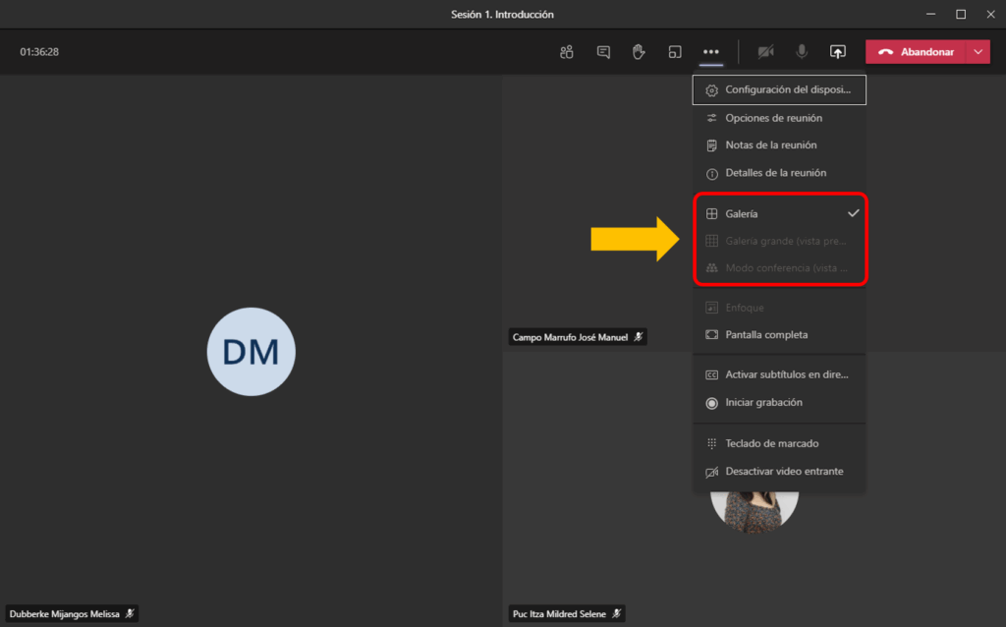Open the participants panel icon
The image size is (1006, 627).
(x=566, y=52)
